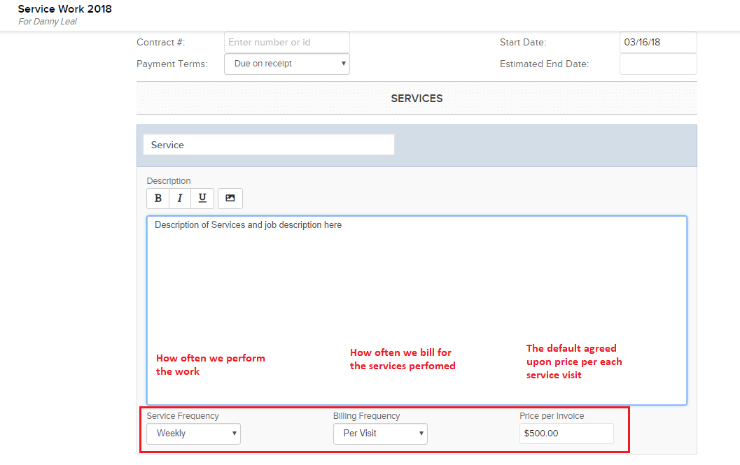This screenshot has height=465, width=740.
Task: Insert an image into the description
Action: pyautogui.click(x=230, y=198)
